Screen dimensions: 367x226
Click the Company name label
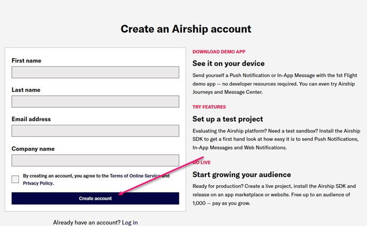click(33, 149)
